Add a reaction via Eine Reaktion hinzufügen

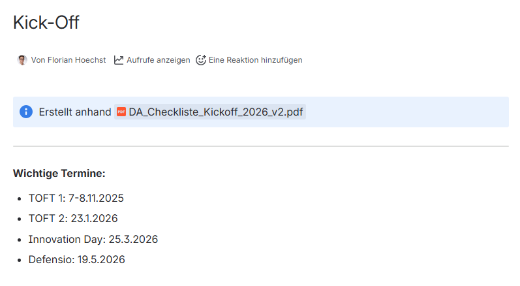255,60
